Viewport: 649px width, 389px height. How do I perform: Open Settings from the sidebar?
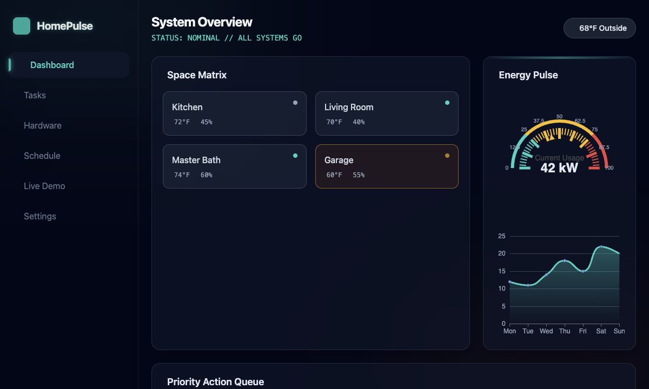coord(69,216)
